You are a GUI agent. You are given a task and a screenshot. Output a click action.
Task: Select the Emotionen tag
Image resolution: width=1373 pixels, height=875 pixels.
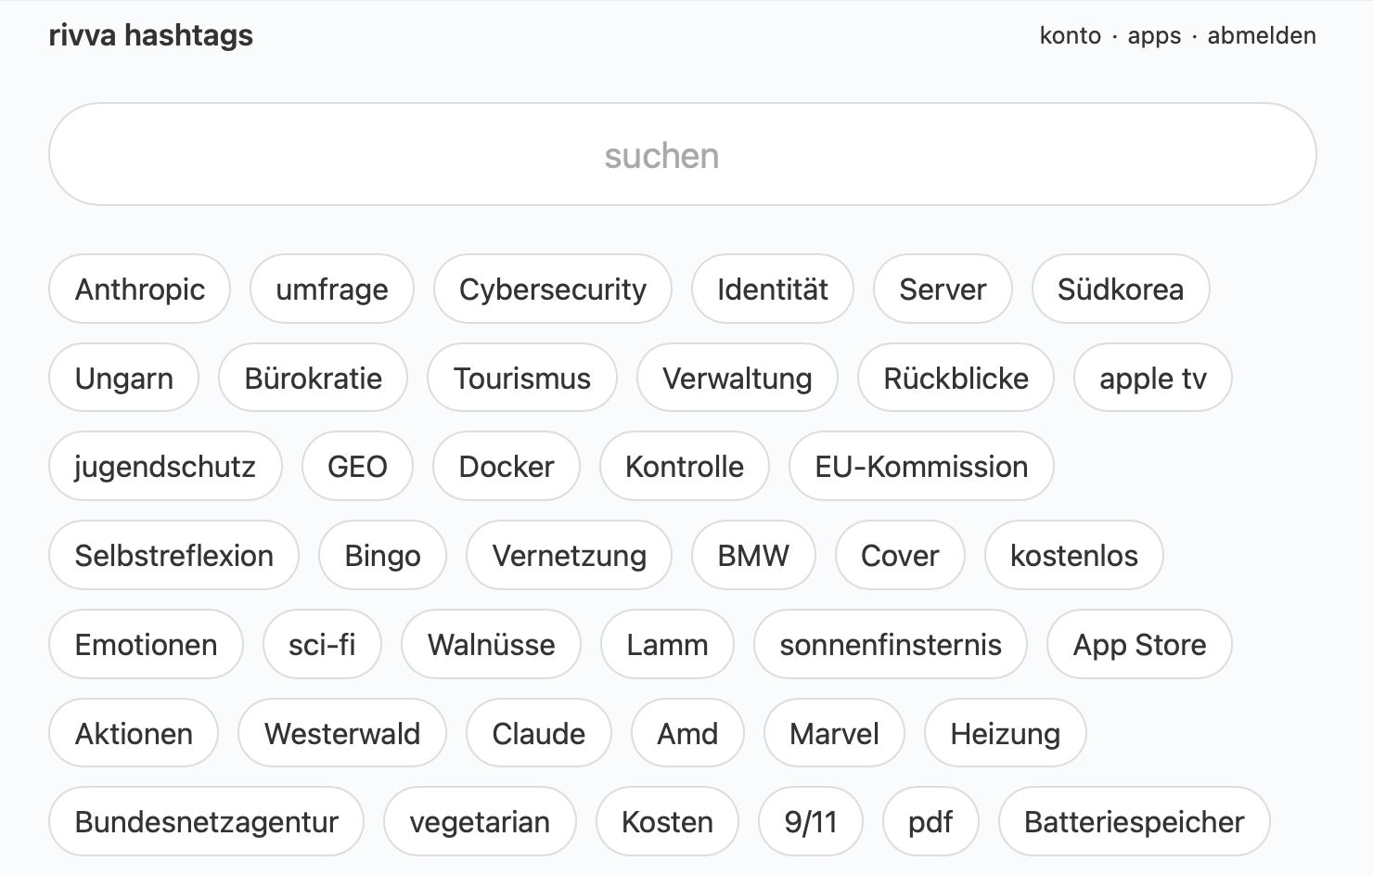(x=146, y=644)
